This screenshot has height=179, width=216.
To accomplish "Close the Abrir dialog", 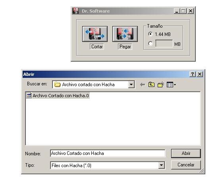I will point(200,74).
